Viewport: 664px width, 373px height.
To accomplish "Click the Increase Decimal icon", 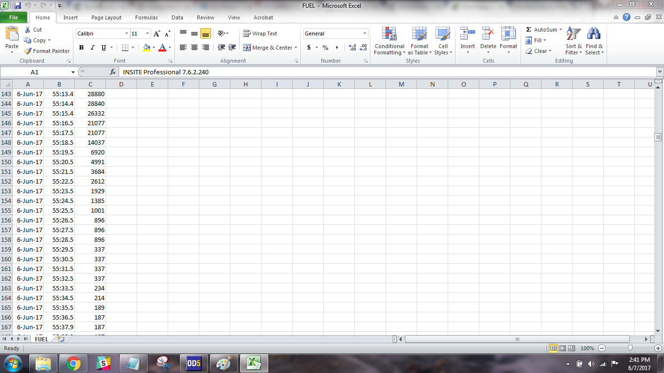I will (352, 48).
